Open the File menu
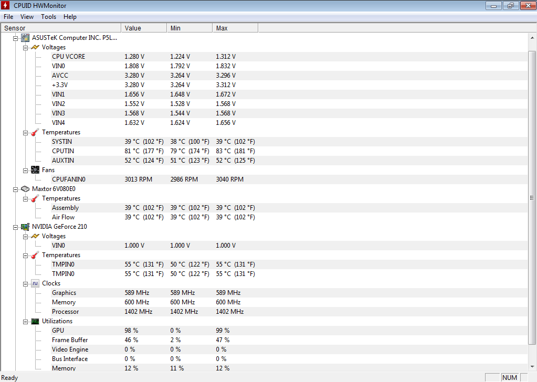 tap(8, 17)
